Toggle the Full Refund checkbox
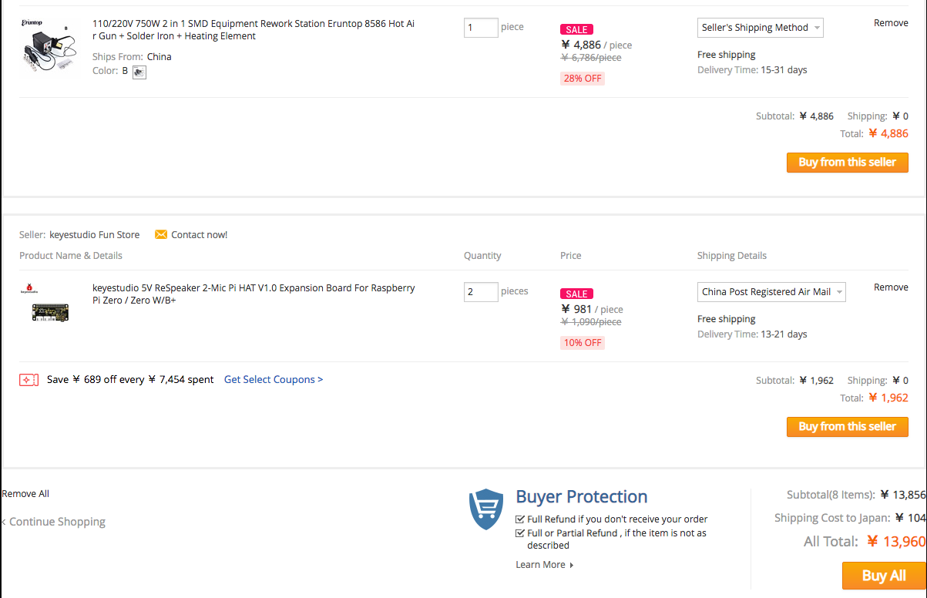Viewport: 927px width, 598px height. pos(520,519)
